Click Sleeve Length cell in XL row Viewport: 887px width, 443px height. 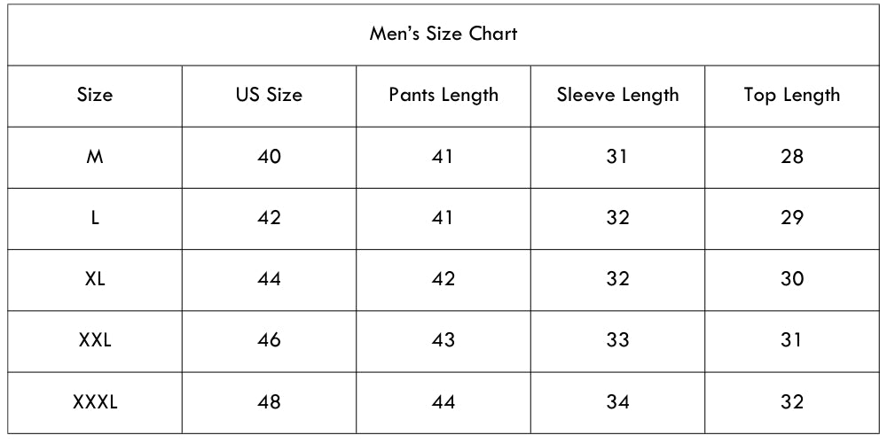point(617,279)
